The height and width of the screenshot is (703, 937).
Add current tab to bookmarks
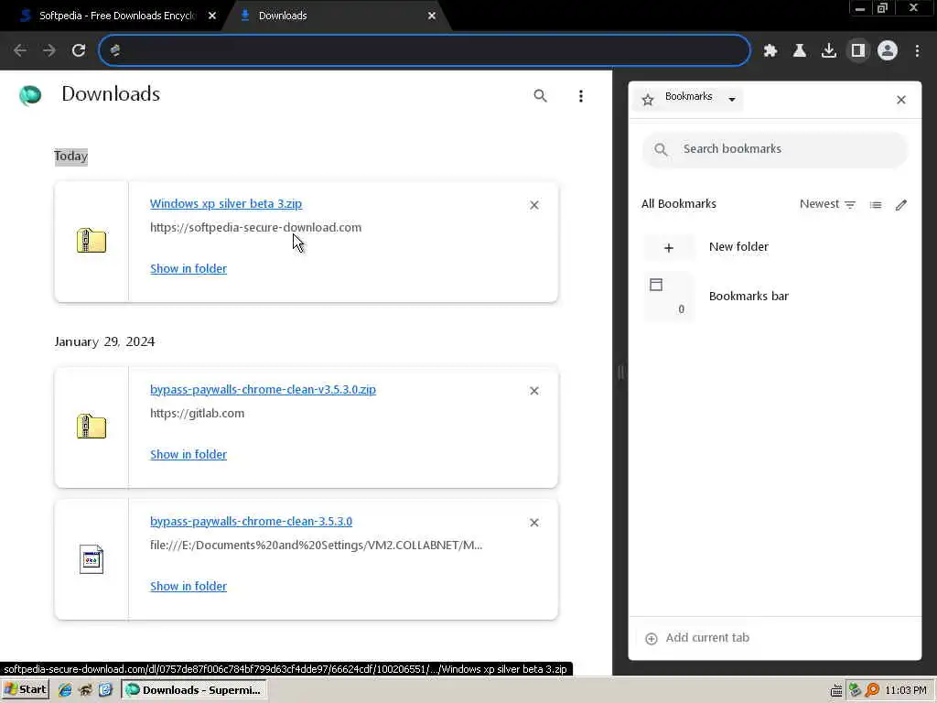tap(697, 638)
